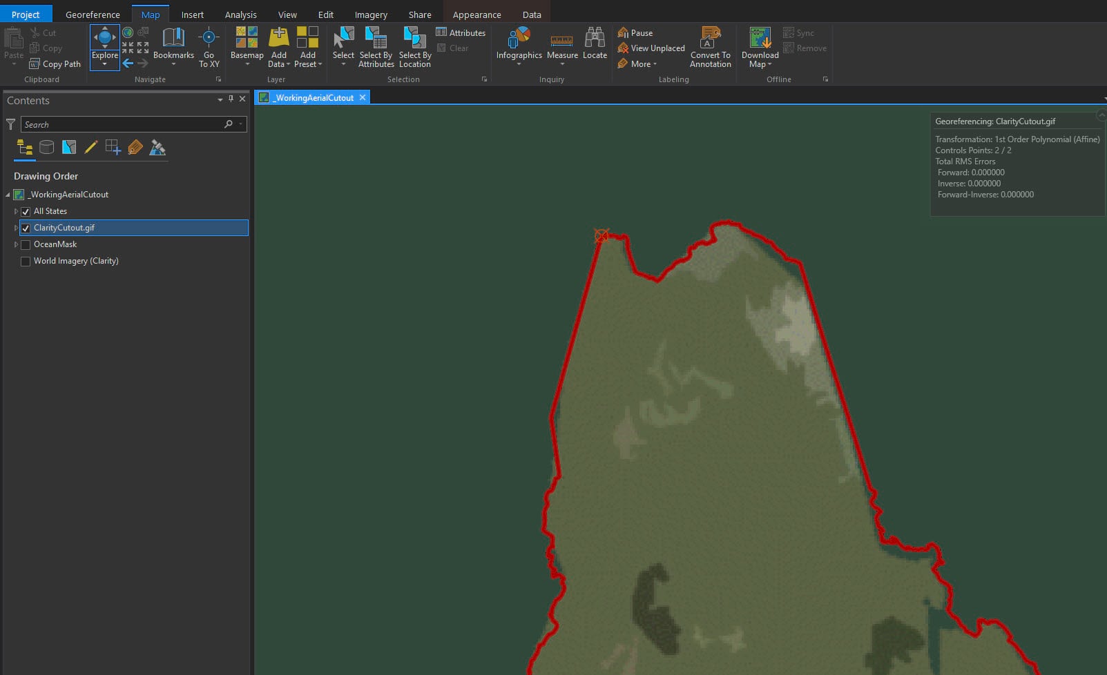The width and height of the screenshot is (1107, 675).
Task: Pause map labeling
Action: [x=635, y=32]
